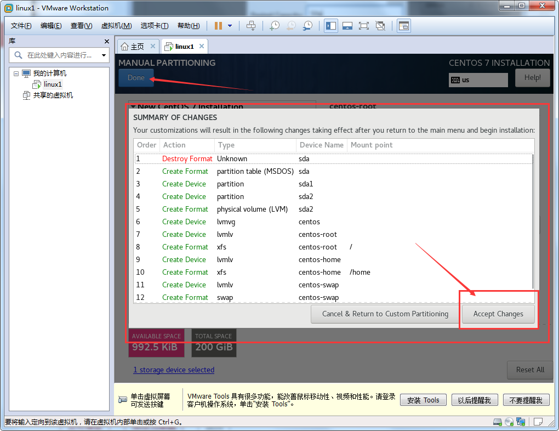Close the 主页 tab
This screenshot has width=559, height=431.
[x=152, y=46]
